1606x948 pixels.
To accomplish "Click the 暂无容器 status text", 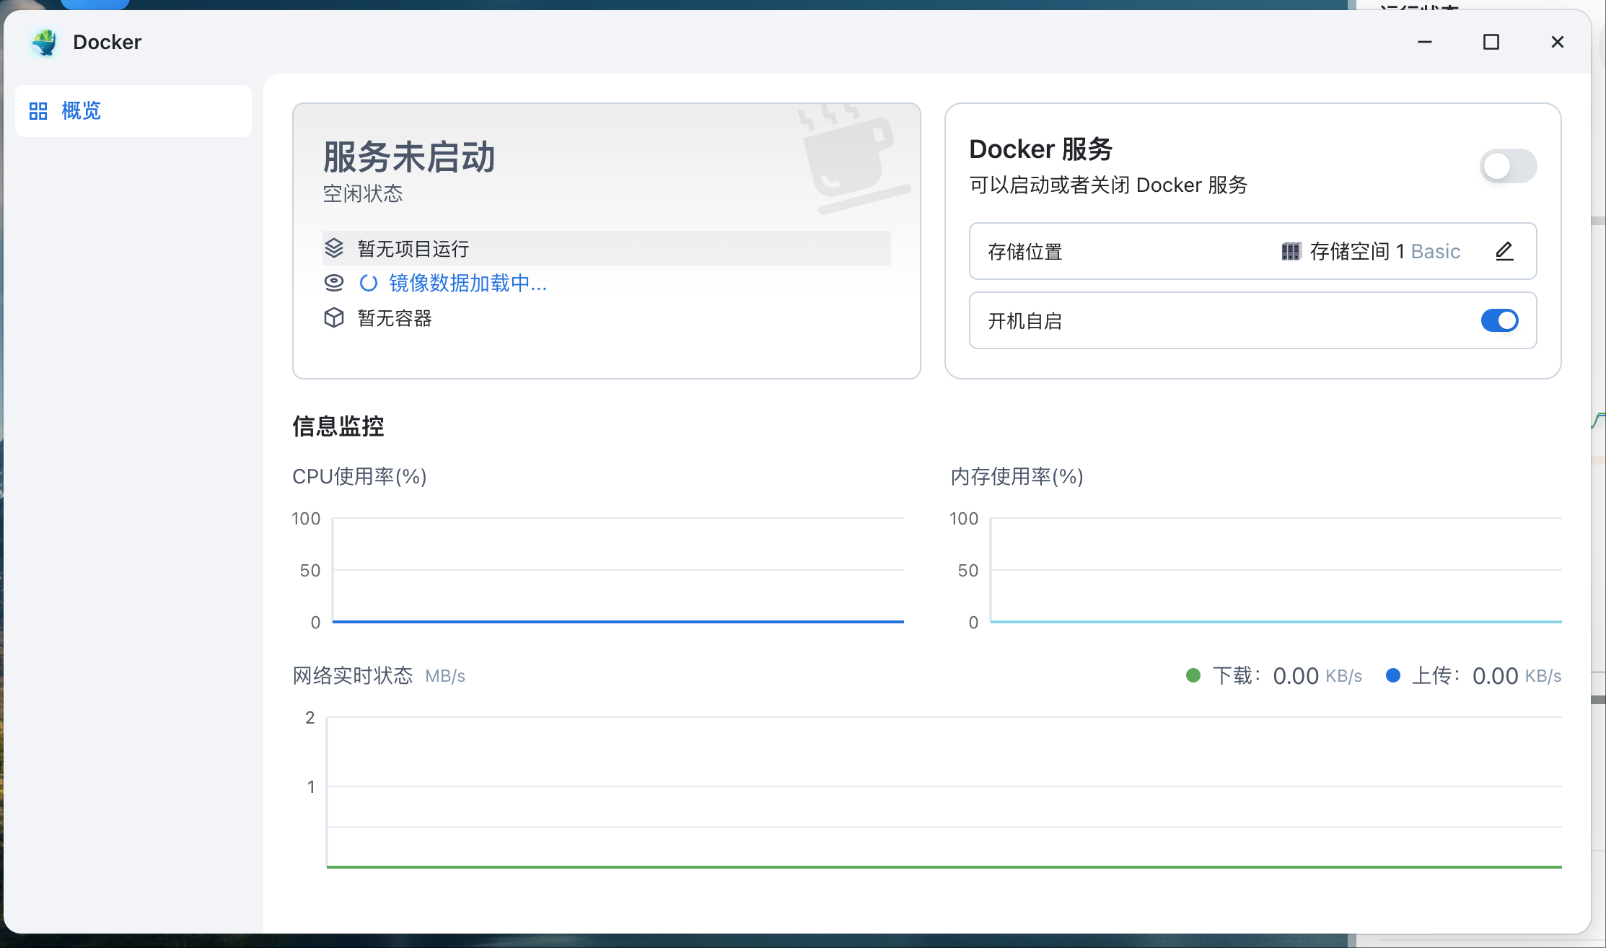I will click(x=395, y=318).
